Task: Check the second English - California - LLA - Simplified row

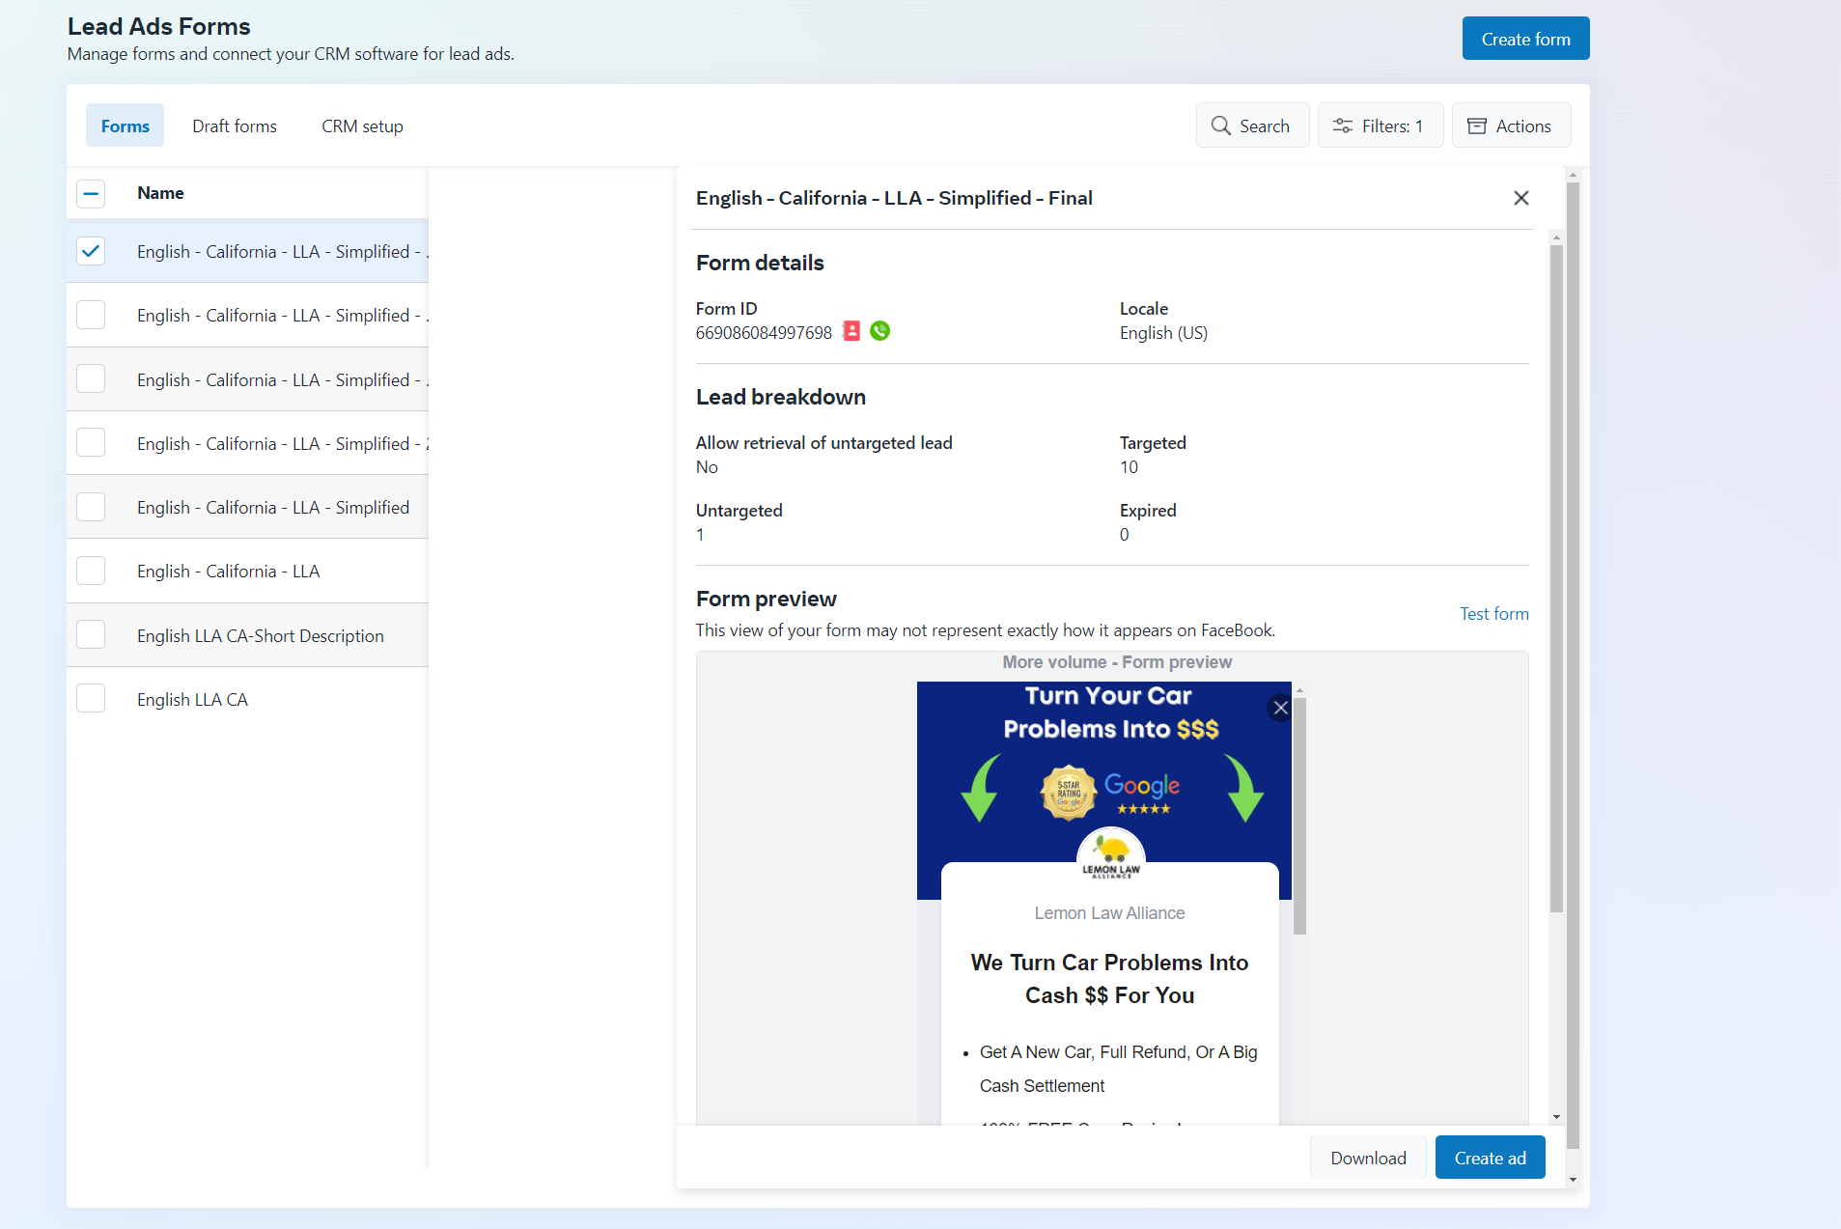Action: pyautogui.click(x=91, y=315)
